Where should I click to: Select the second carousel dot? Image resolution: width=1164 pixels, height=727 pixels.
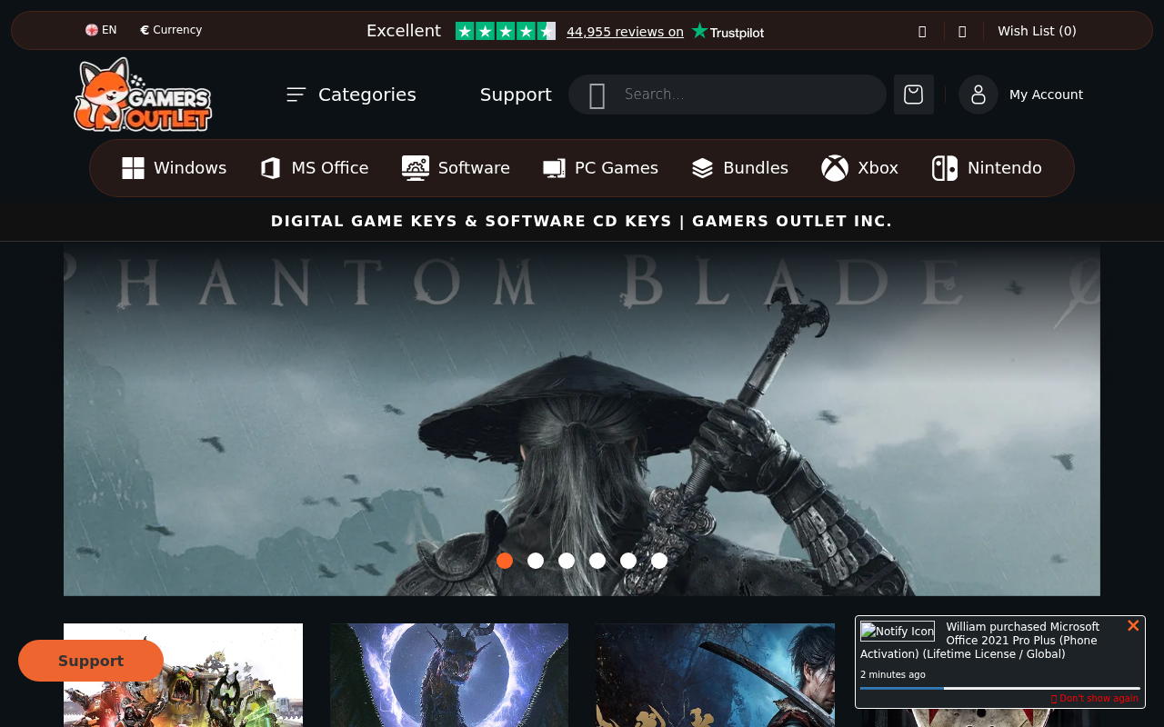536,561
